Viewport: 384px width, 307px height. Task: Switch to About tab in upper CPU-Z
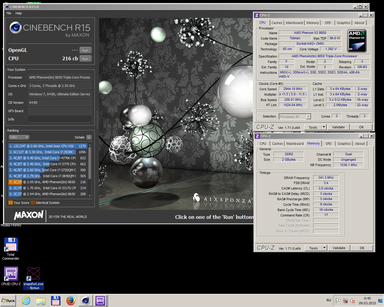(359, 23)
